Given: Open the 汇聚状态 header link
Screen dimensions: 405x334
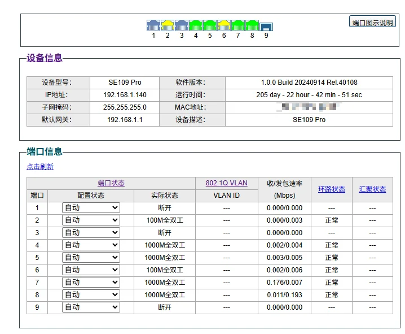Looking at the screenshot, I should coord(372,189).
